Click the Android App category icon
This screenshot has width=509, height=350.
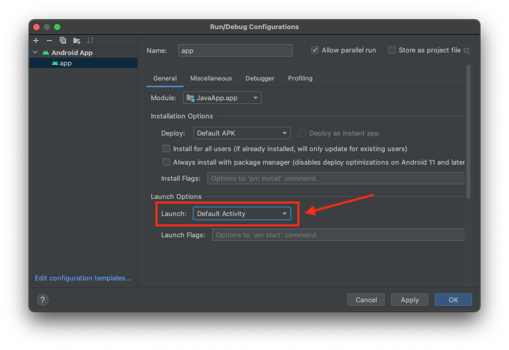pyautogui.click(x=46, y=52)
